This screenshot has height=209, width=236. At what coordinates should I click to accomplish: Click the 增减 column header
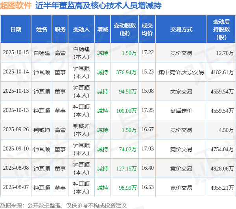point(103,29)
